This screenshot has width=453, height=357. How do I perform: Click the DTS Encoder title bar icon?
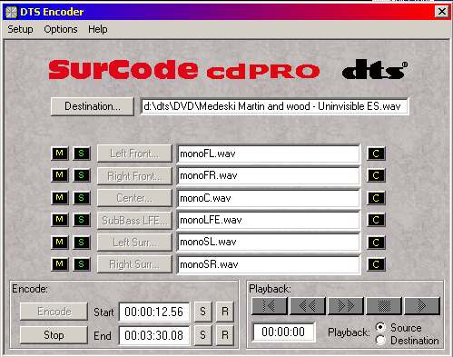(11, 12)
